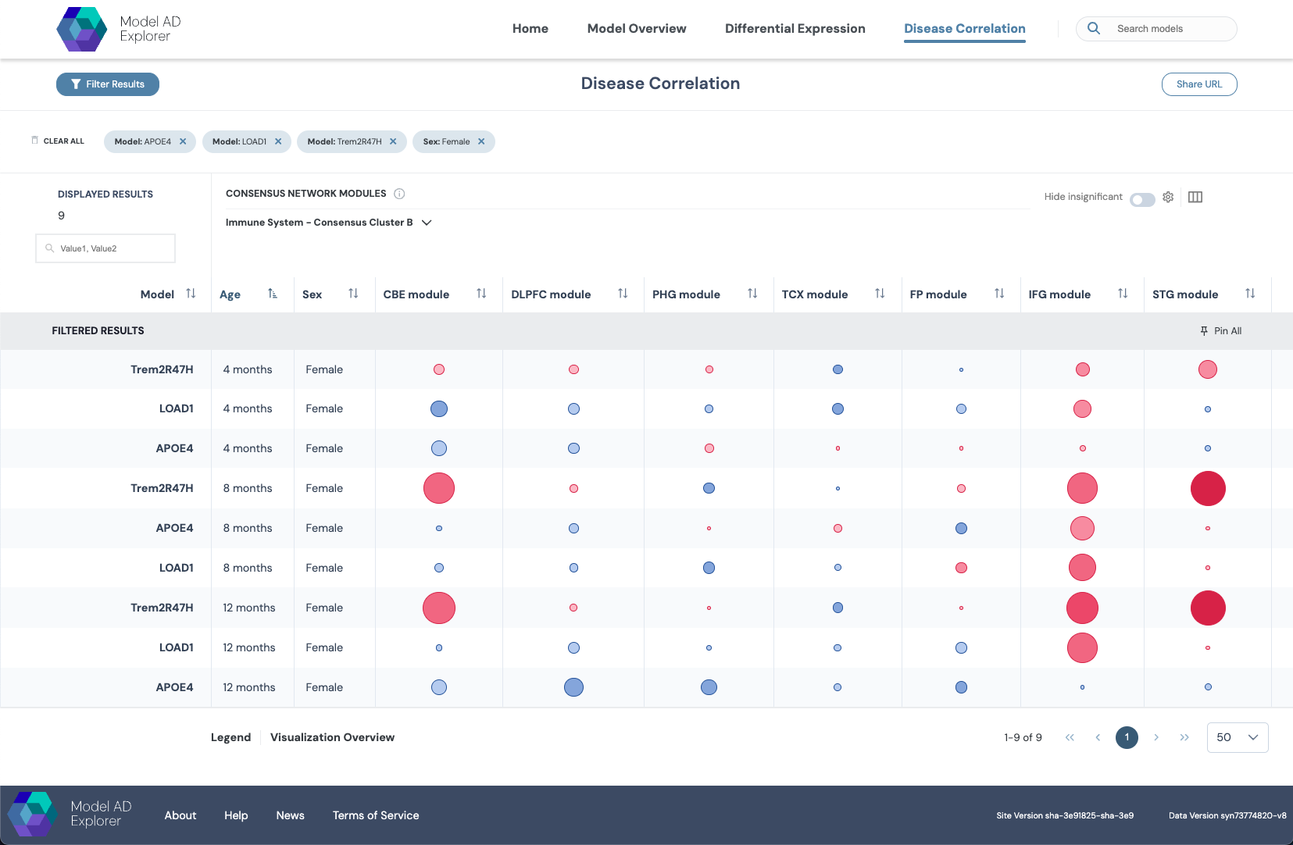This screenshot has width=1293, height=845.
Task: Click Trem2R47H 8 months STG module circle
Action: pyautogui.click(x=1208, y=488)
